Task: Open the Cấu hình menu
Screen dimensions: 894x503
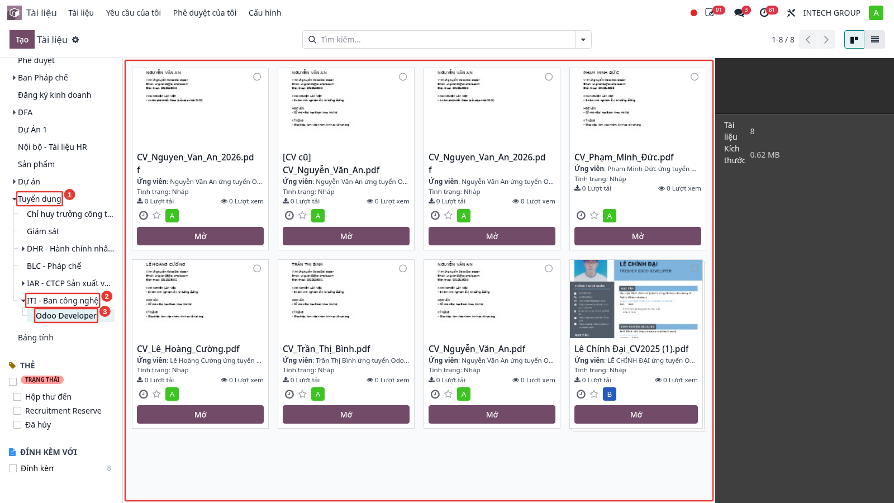Action: [265, 13]
